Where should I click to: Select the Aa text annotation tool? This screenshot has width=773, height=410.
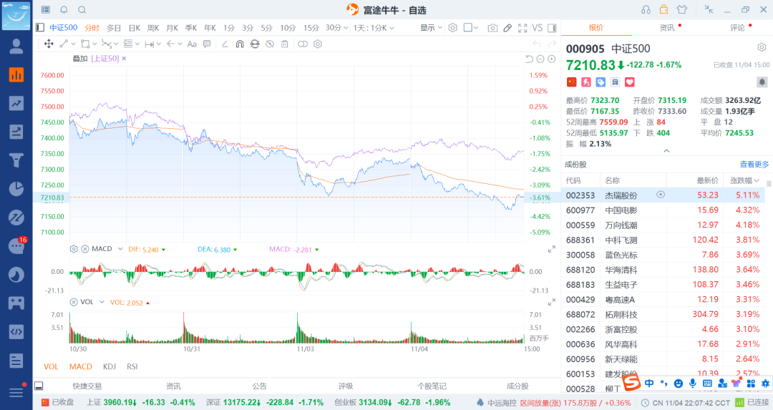(192, 44)
